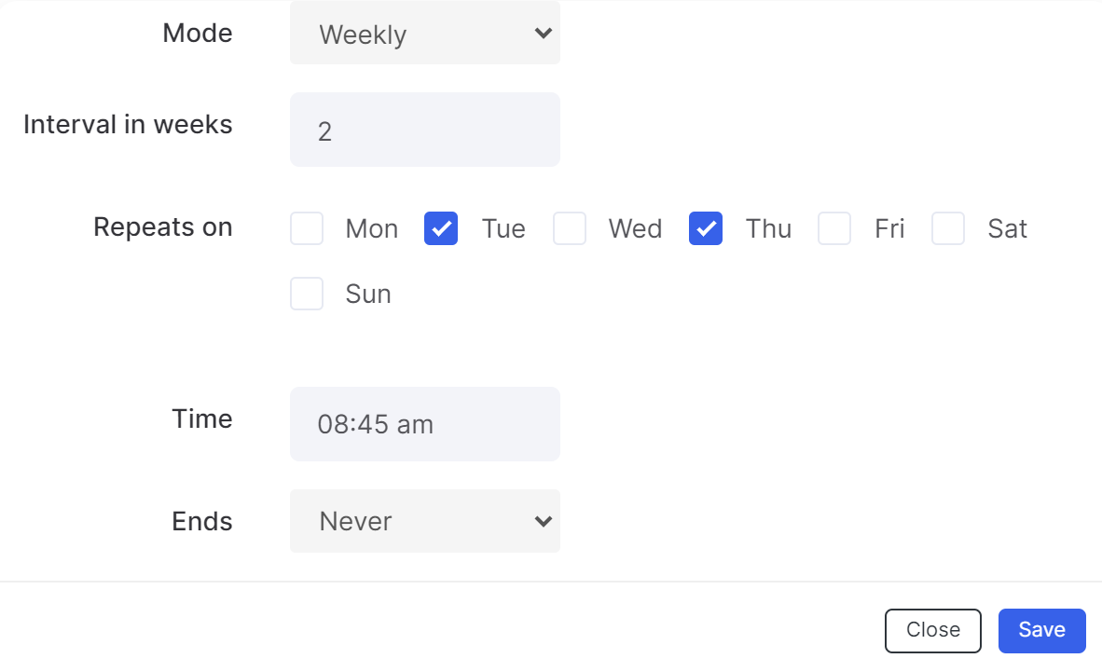Click the Mode field label
Viewport: 1102px width, 672px height.
(198, 33)
